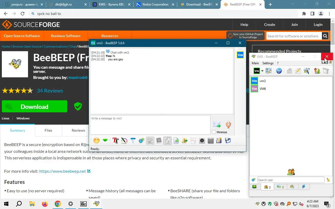Choose chat font color with pencil-dots icon
Screen dimensions: 335x209
pyautogui.click(x=124, y=141)
